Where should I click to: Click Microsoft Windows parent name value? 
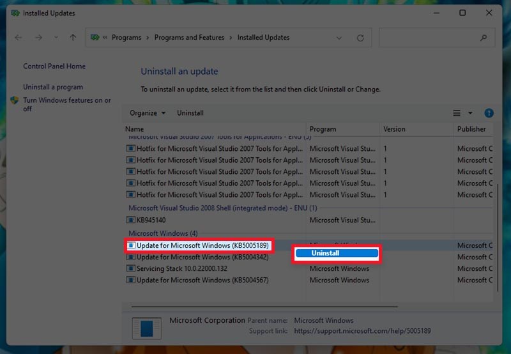[x=324, y=320]
